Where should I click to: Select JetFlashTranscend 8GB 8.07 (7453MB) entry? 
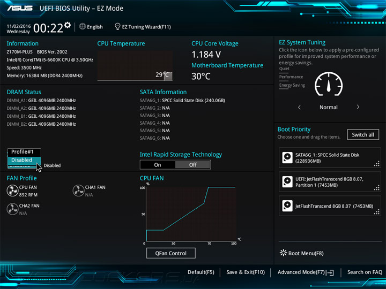pyautogui.click(x=330, y=206)
